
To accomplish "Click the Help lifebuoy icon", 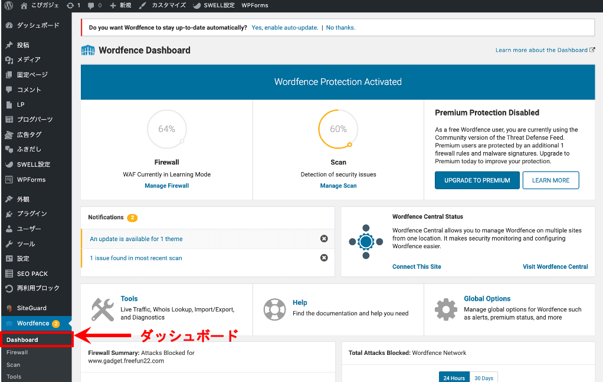I will click(x=274, y=309).
